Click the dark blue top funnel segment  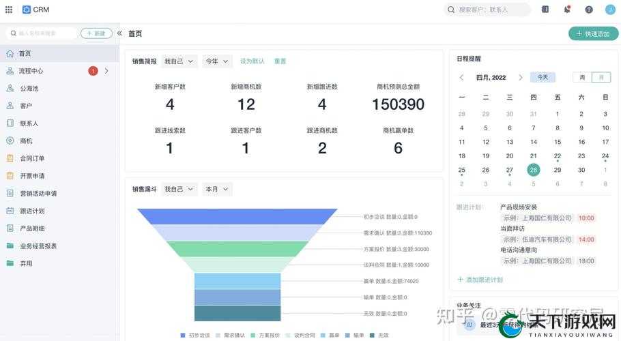click(237, 216)
